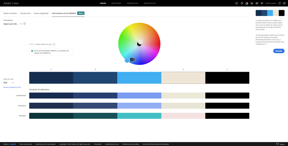
Task: Click the column C label
Action: pos(139,69)
